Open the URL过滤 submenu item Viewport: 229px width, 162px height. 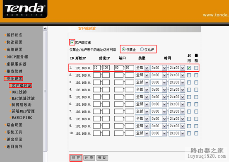coord(18,92)
